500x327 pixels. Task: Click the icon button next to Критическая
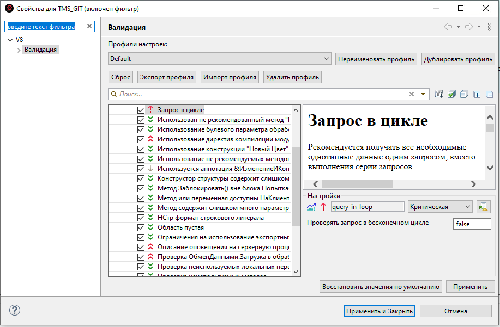484,207
